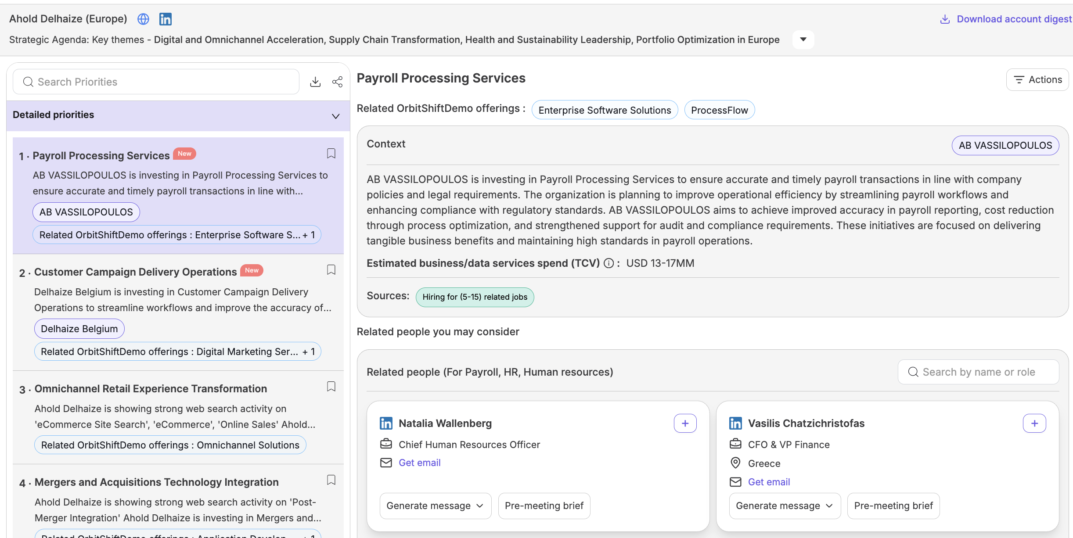
Task: Click the info icon next to estimated spend
Action: (609, 263)
